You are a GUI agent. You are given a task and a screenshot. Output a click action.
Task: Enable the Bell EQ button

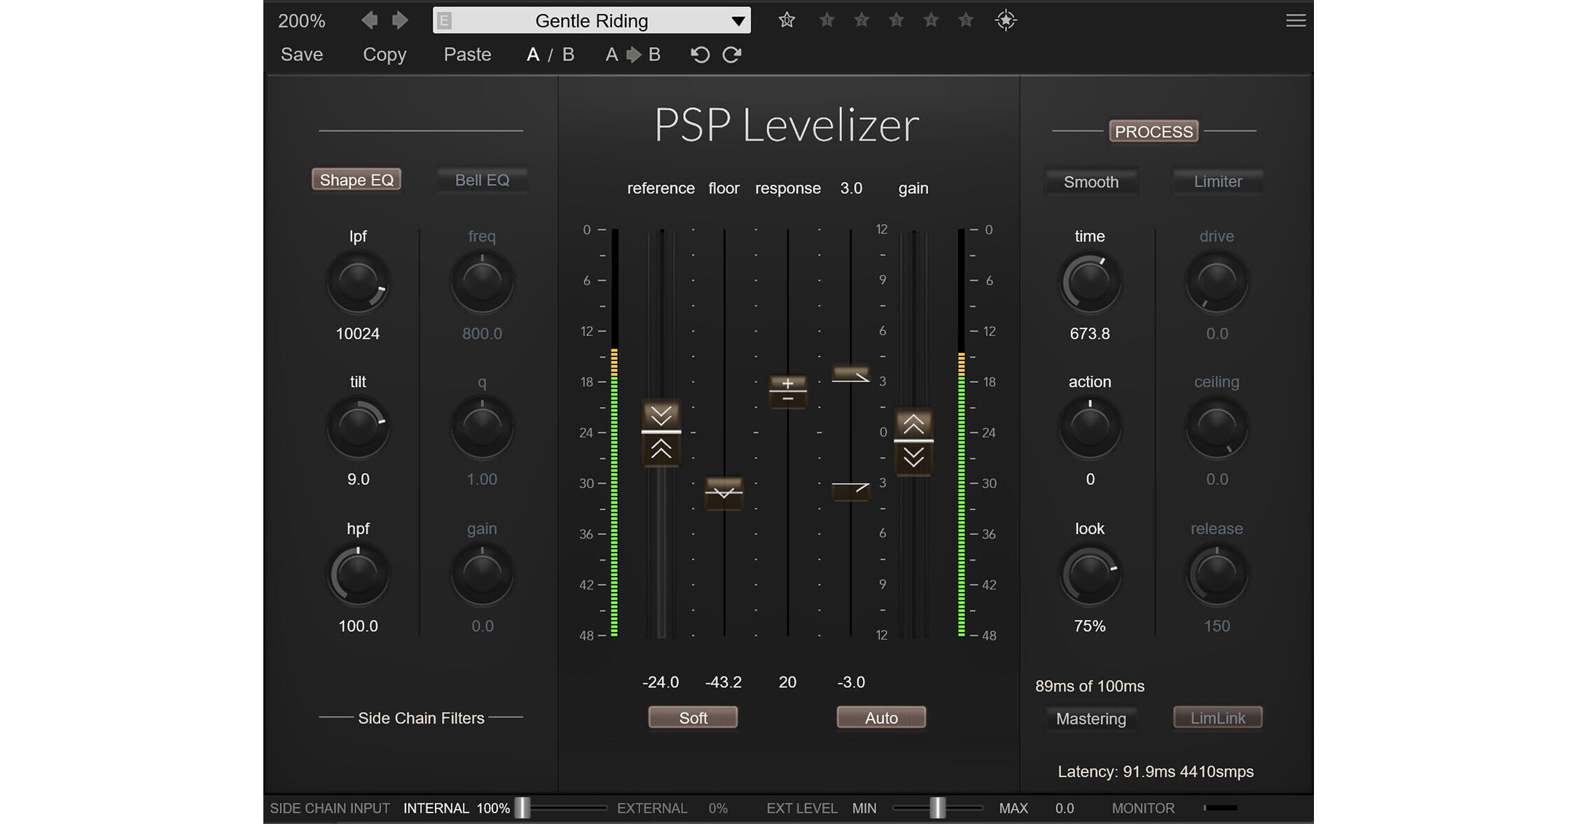tap(482, 180)
